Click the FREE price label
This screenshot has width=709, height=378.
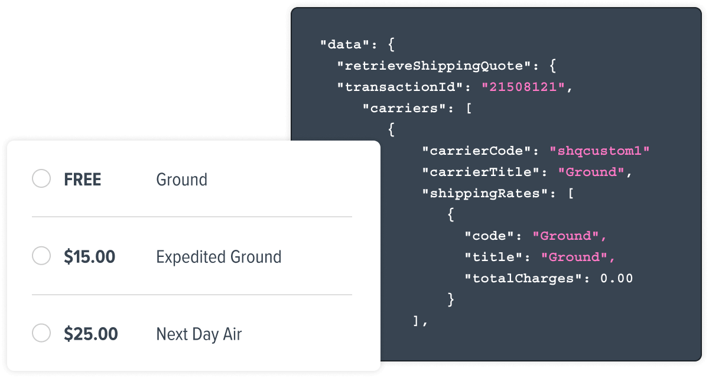(x=83, y=180)
